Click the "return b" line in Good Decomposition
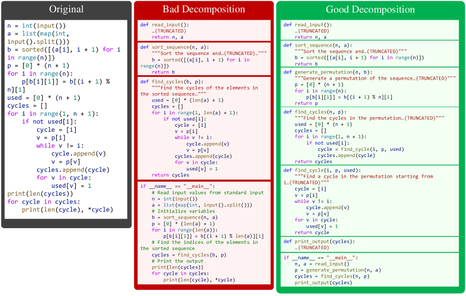The height and width of the screenshot is (296, 466). (x=306, y=64)
